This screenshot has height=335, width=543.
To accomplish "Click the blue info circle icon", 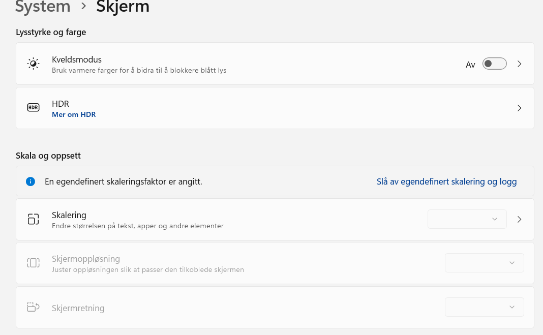I will [31, 181].
